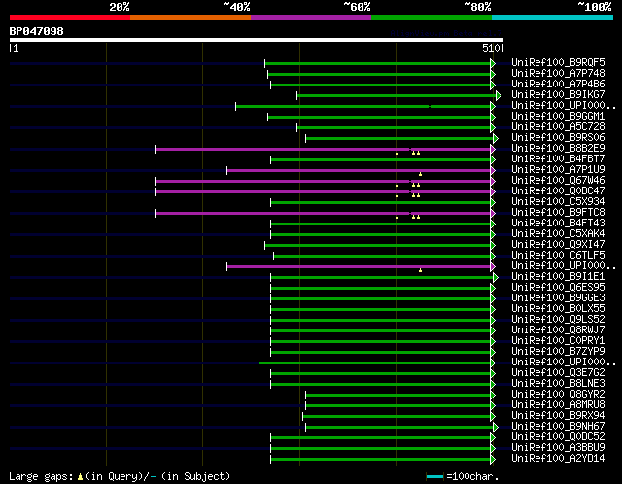Click the arrowhead ending the Q8GYR2 alignment
This screenshot has height=484, width=622.
coord(493,396)
